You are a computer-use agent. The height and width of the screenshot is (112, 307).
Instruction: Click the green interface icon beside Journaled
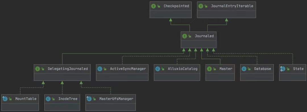click(184, 36)
